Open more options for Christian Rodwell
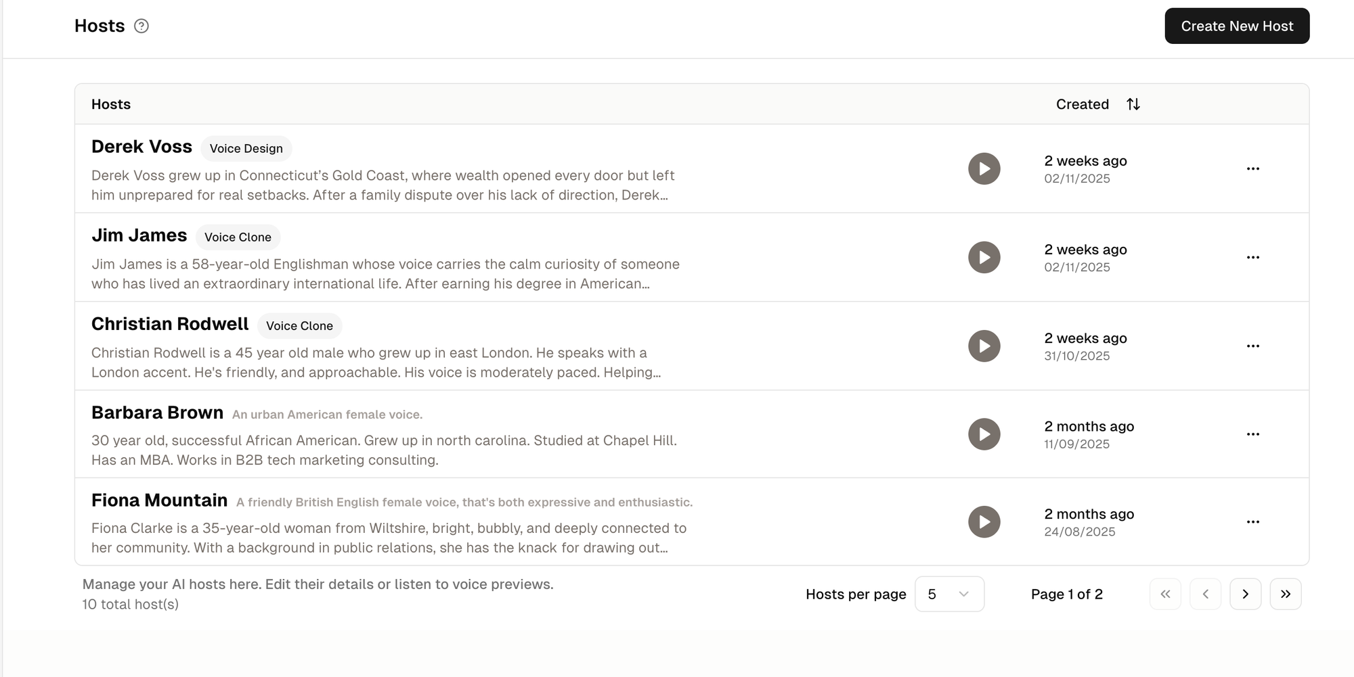Screen dimensions: 1354x677 tap(1252, 346)
